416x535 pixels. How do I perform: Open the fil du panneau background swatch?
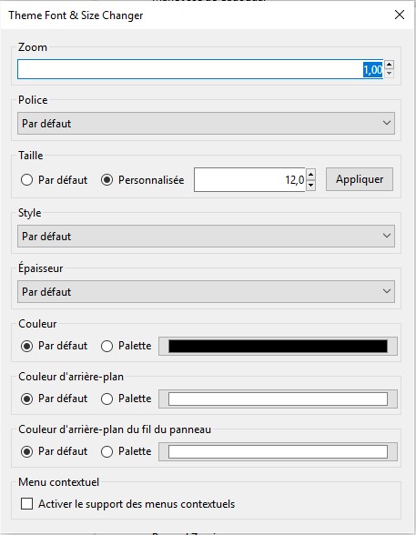point(278,451)
